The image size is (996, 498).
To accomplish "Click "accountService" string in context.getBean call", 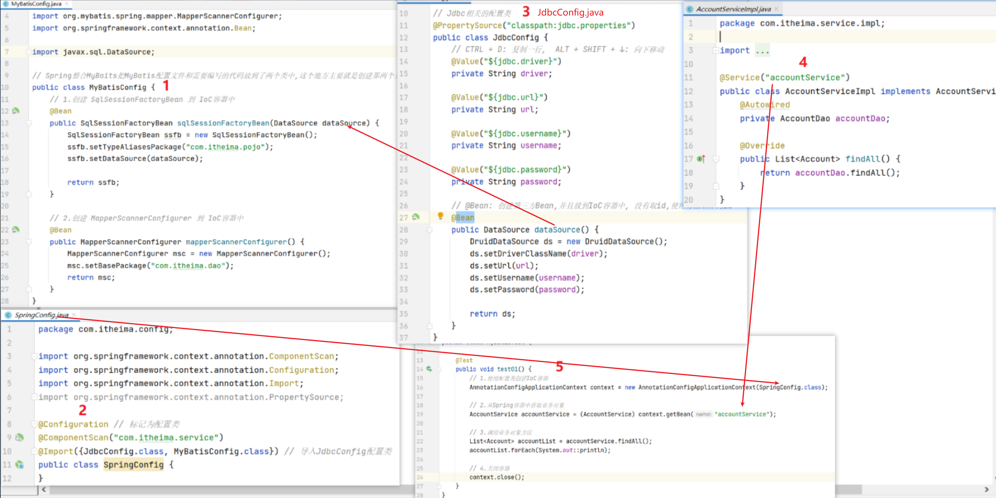I will [x=743, y=414].
